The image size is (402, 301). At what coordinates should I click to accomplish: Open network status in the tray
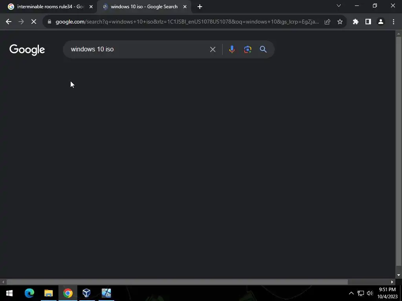(x=361, y=293)
